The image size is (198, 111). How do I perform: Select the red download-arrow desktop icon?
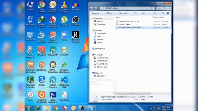(41, 51)
